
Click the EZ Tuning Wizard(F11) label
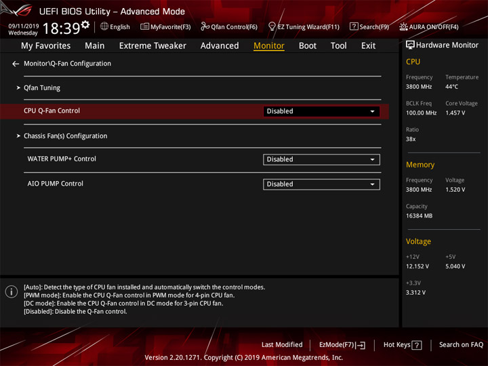[x=308, y=27]
